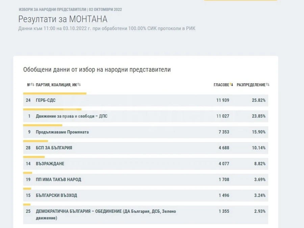
Task: Click the ИЗБОРИ ЗА НАРОДНИ ПРЕДСТАВИТЕЛИ line
Action: 70,9
